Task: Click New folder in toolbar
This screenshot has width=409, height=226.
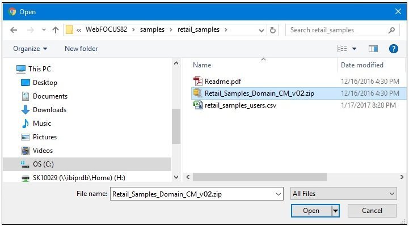Action: (81, 49)
